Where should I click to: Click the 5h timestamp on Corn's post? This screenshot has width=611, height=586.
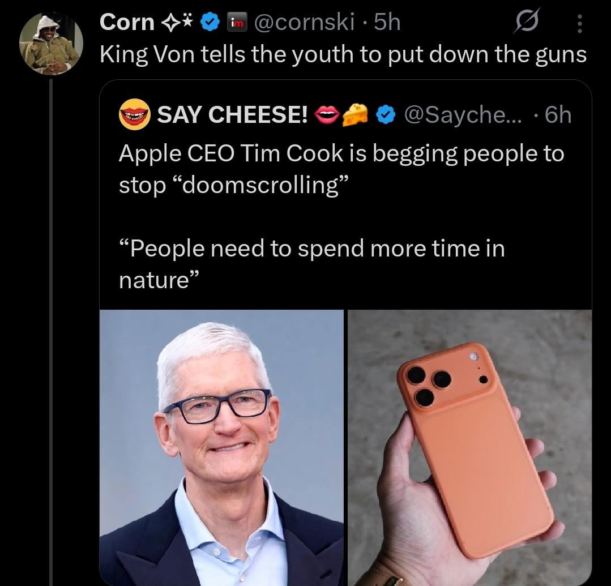pos(387,23)
